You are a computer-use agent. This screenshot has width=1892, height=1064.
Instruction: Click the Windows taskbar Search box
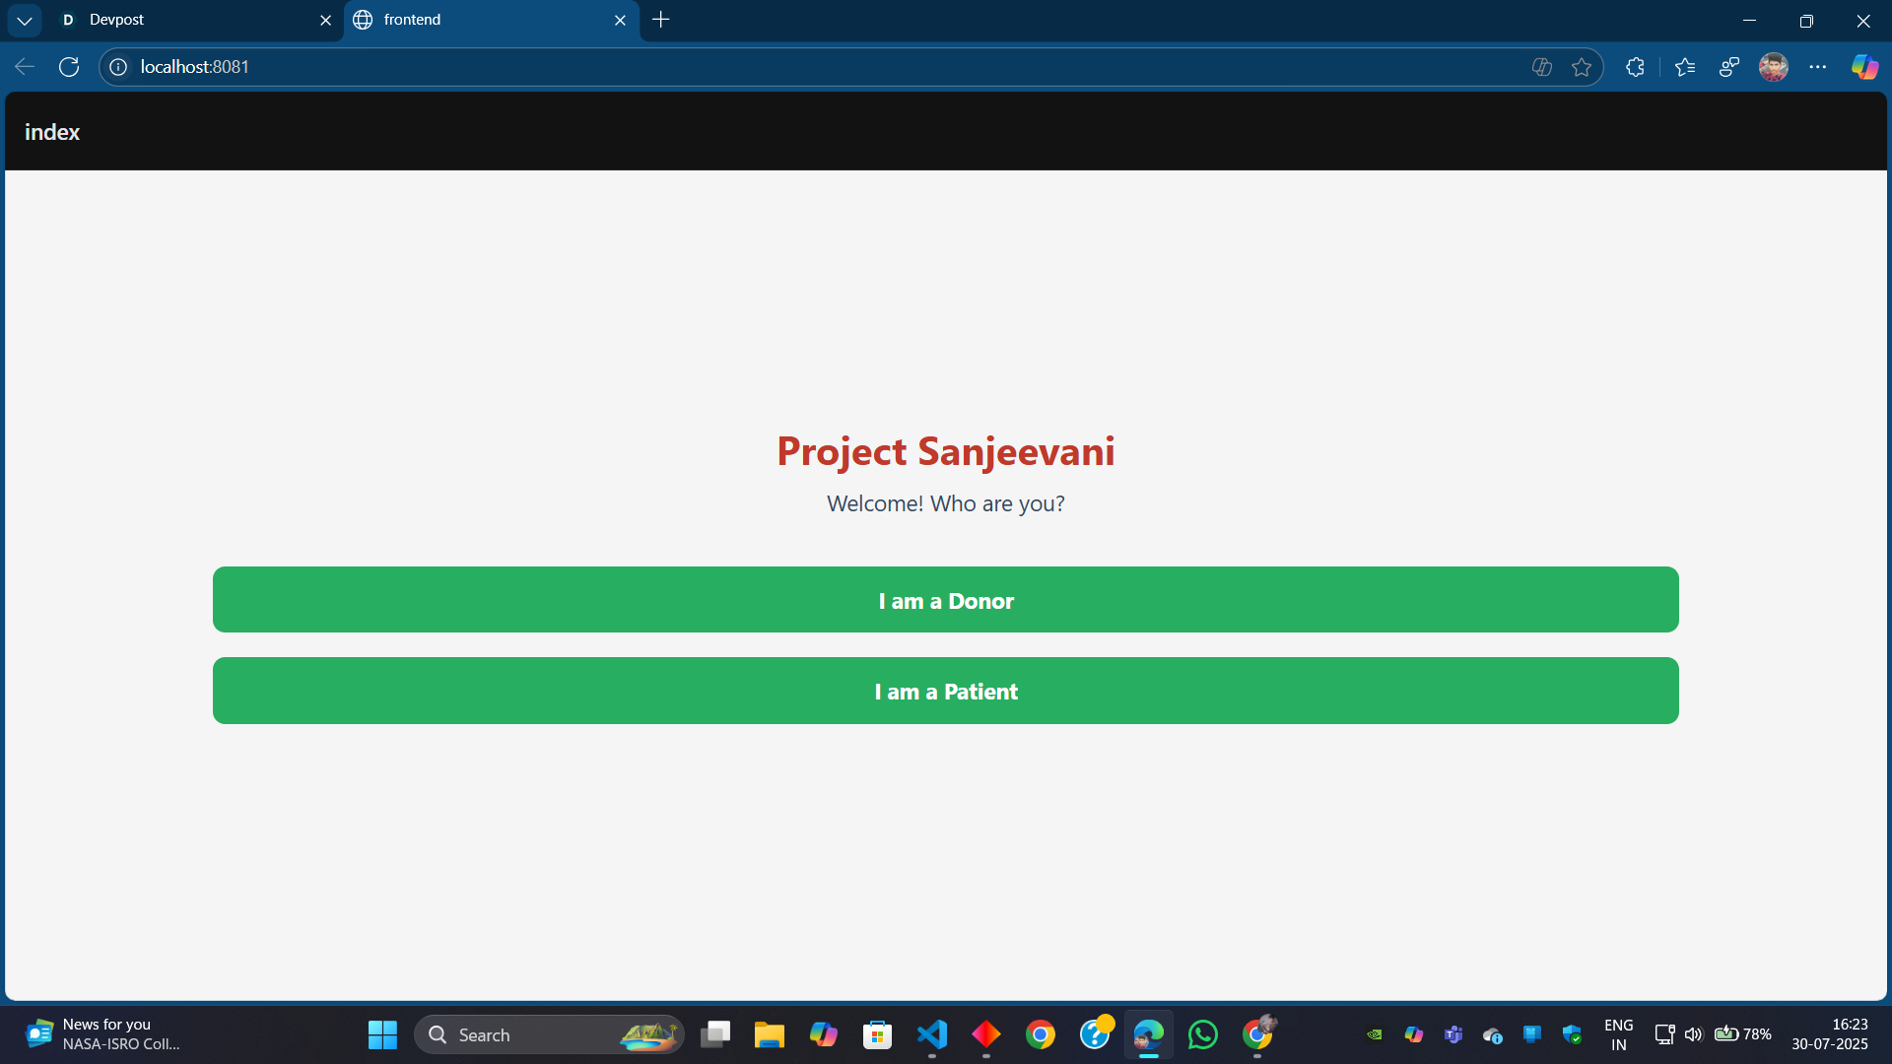pos(547,1034)
